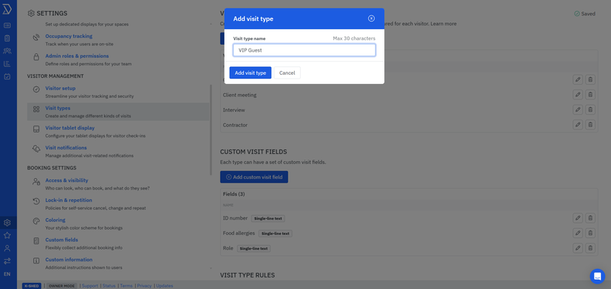Open the clipboard icon in the left rail
Screen dimensions: 611x289
coord(7,39)
